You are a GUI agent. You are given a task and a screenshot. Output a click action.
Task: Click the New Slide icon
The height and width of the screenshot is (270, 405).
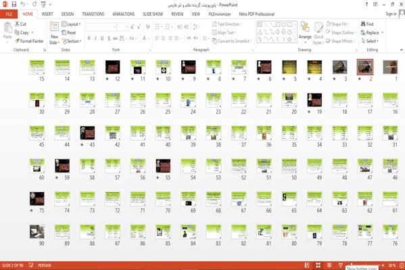pyautogui.click(x=54, y=27)
